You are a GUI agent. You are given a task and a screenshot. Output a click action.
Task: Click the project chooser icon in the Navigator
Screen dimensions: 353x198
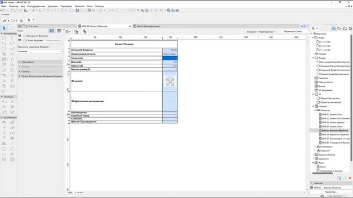pos(313,29)
